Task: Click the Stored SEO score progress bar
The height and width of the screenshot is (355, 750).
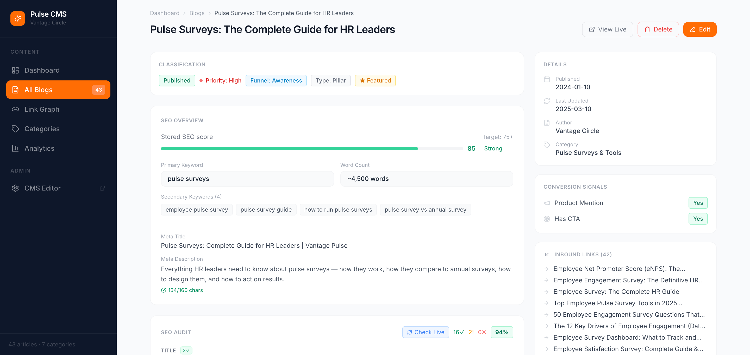Action: pos(312,149)
